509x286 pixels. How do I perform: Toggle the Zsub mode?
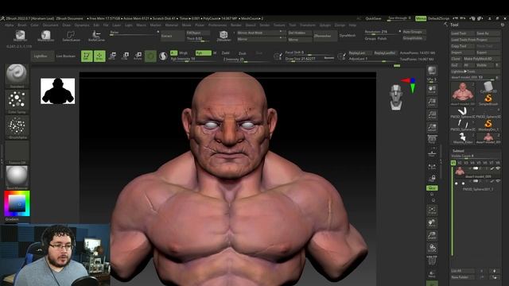tap(242, 53)
